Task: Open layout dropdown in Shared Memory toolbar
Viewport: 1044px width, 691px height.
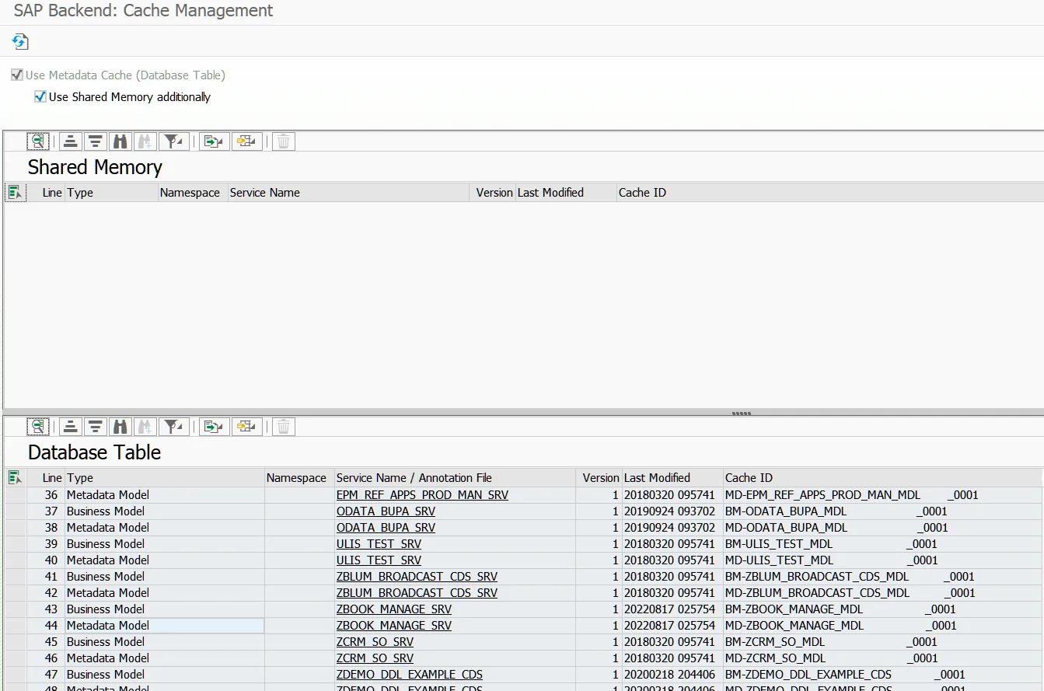Action: pos(247,141)
